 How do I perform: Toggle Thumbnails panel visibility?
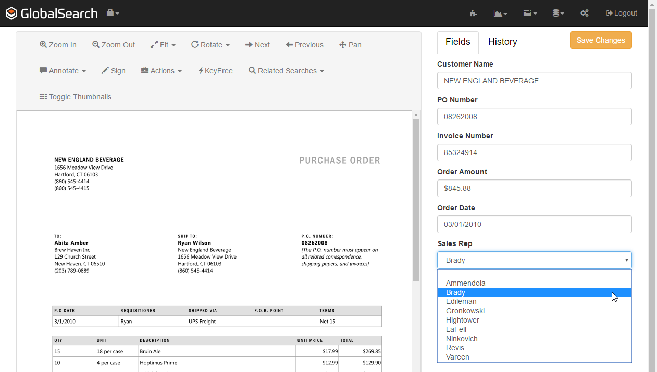point(76,97)
